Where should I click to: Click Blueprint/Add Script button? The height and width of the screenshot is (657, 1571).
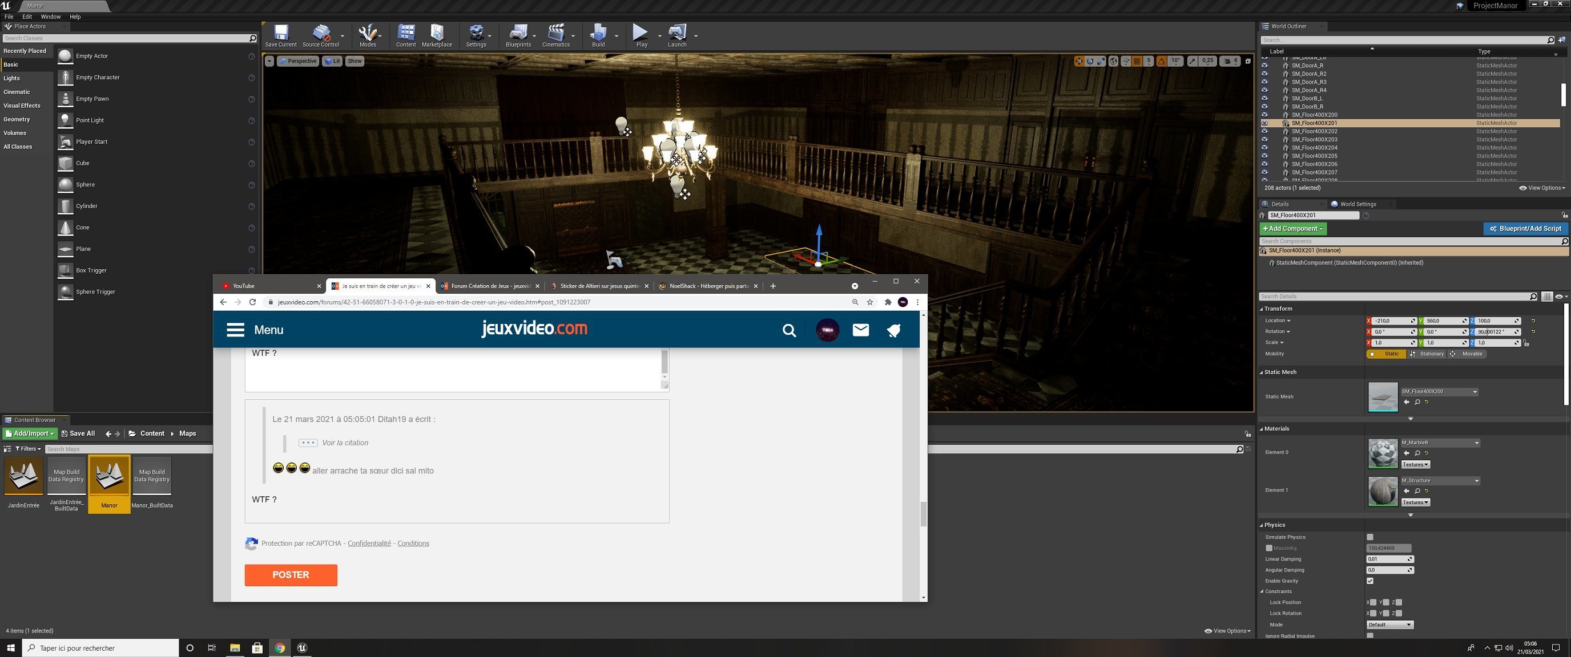1525,229
